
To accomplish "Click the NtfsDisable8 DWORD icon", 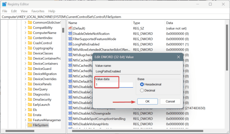I will tap(70, 87).
